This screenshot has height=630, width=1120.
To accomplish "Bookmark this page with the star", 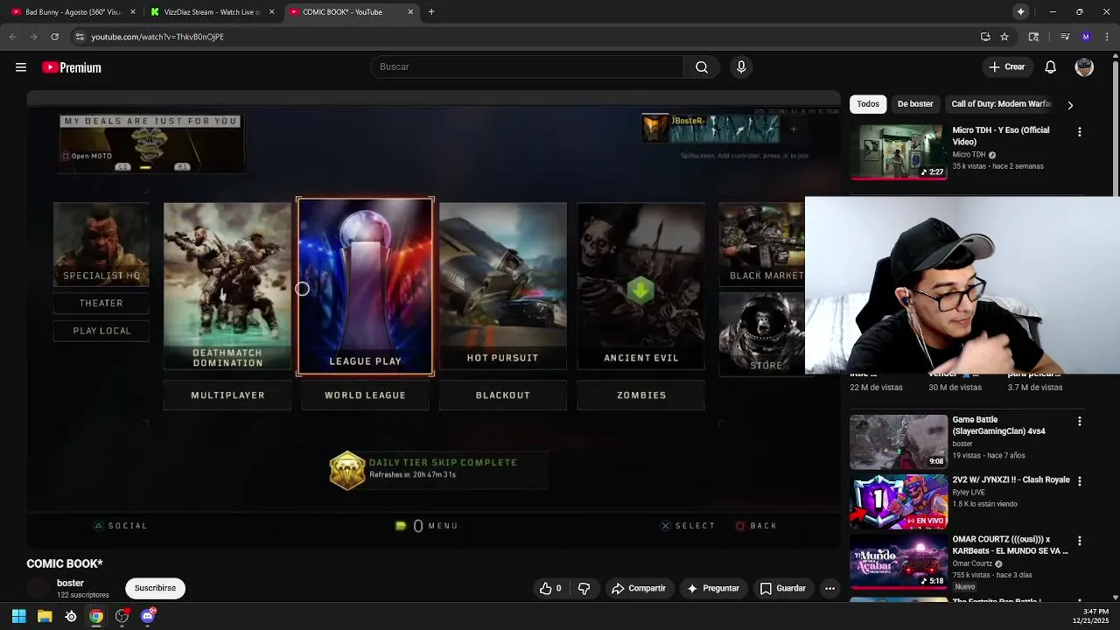I will click(1004, 37).
